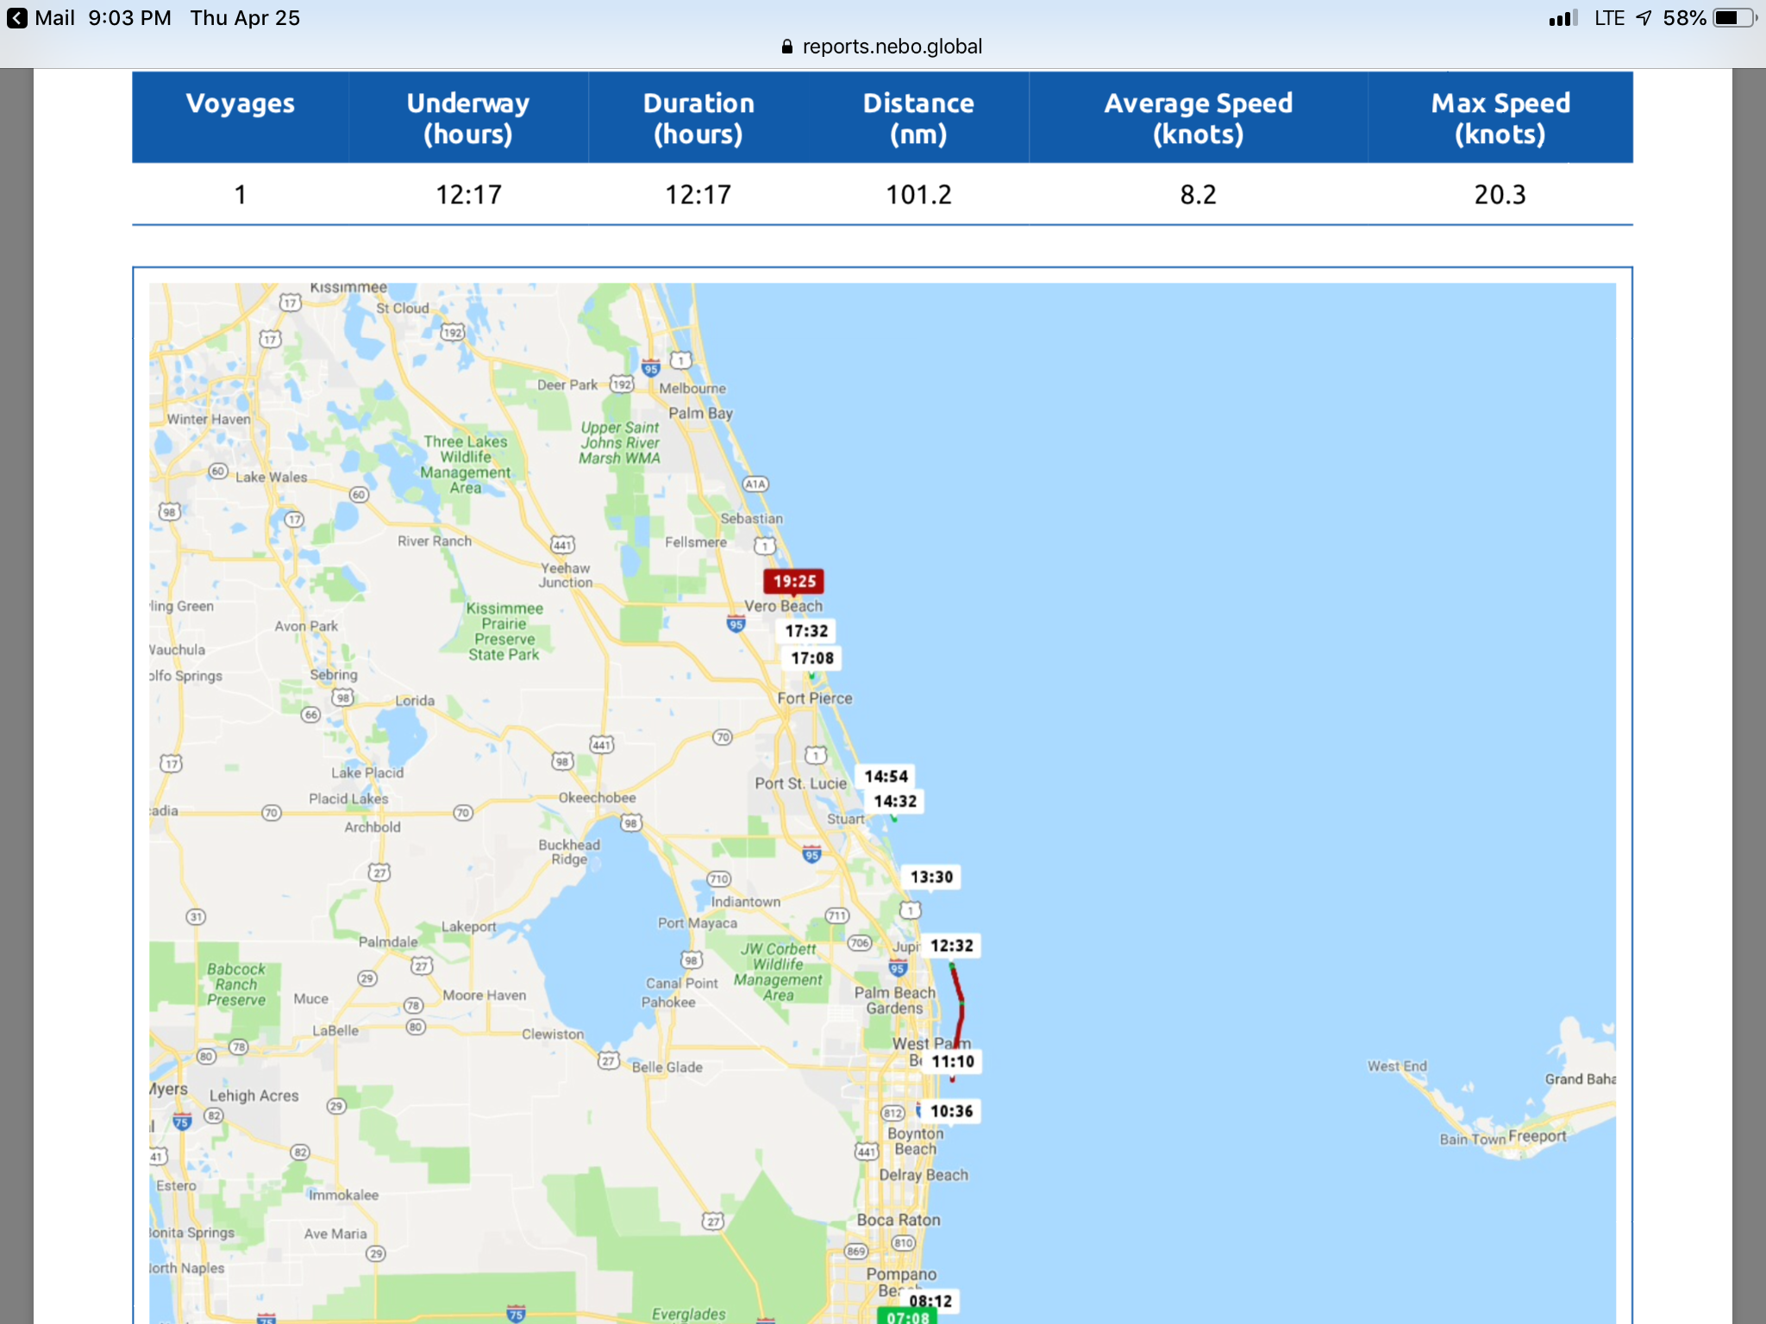Select the 14:54 time marker

click(886, 777)
